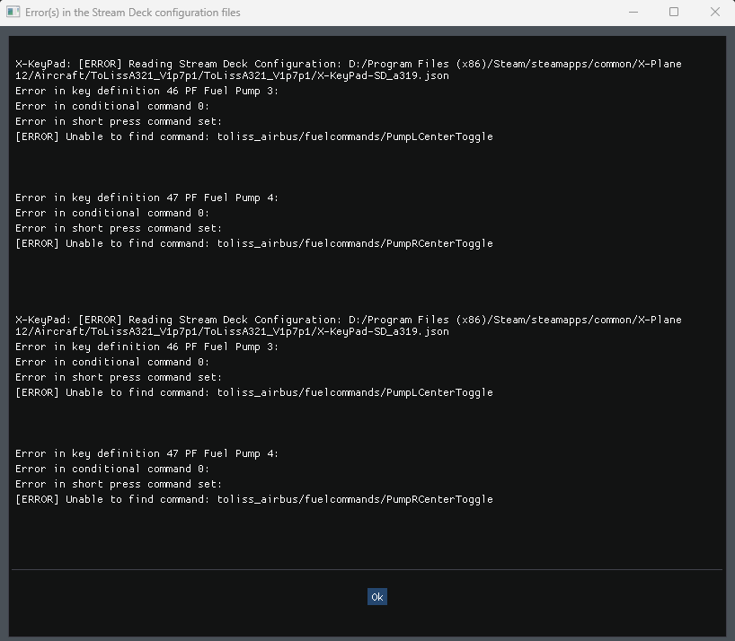Click the Ok button
735x641 pixels.
pos(376,596)
